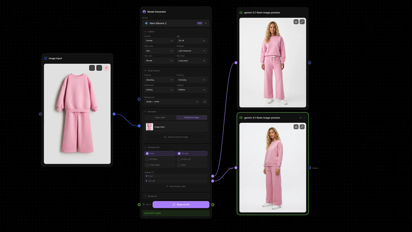Select the 3/4 Left output row
Screen dimensions: 412x232
point(176,181)
